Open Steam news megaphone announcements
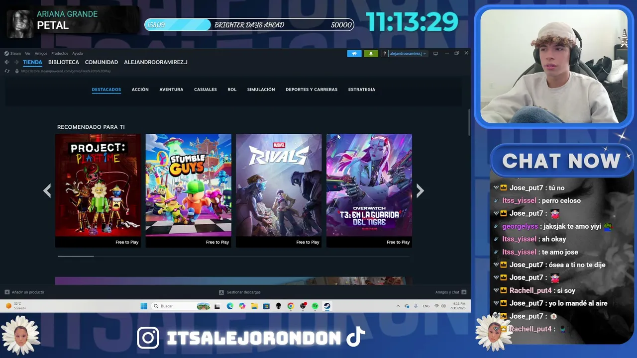637x358 pixels. tap(354, 54)
